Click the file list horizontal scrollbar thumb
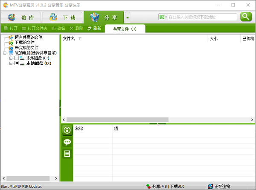This screenshot has width=256, height=190. point(118,120)
